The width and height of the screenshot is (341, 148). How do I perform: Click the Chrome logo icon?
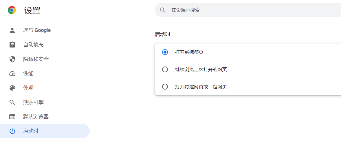click(12, 10)
